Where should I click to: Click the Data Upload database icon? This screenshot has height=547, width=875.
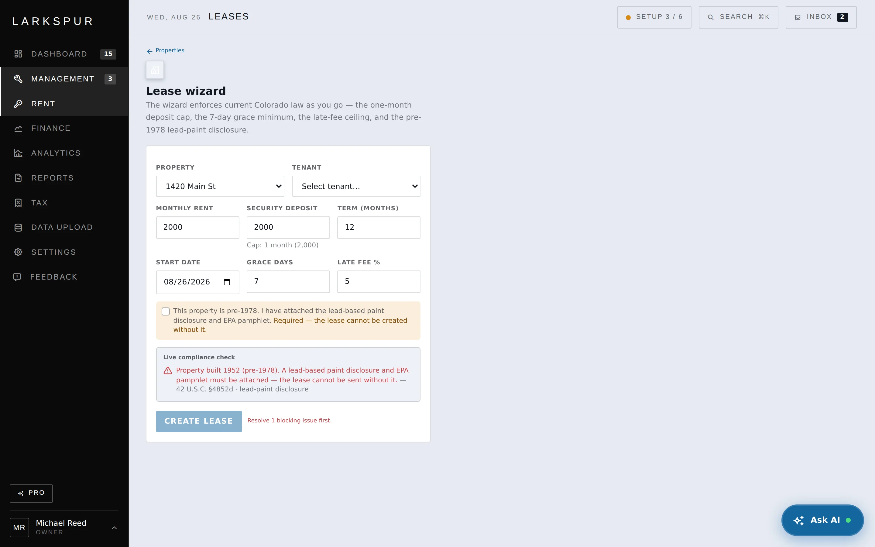(x=18, y=228)
